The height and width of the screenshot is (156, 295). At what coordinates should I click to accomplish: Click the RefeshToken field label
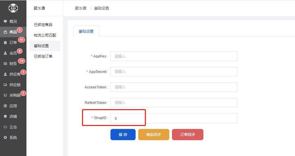(96, 103)
